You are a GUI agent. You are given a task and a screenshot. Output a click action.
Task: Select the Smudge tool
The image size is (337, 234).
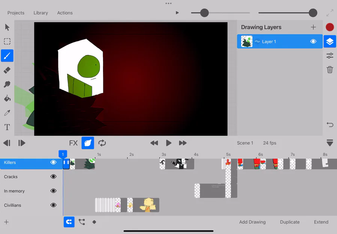coord(7,84)
